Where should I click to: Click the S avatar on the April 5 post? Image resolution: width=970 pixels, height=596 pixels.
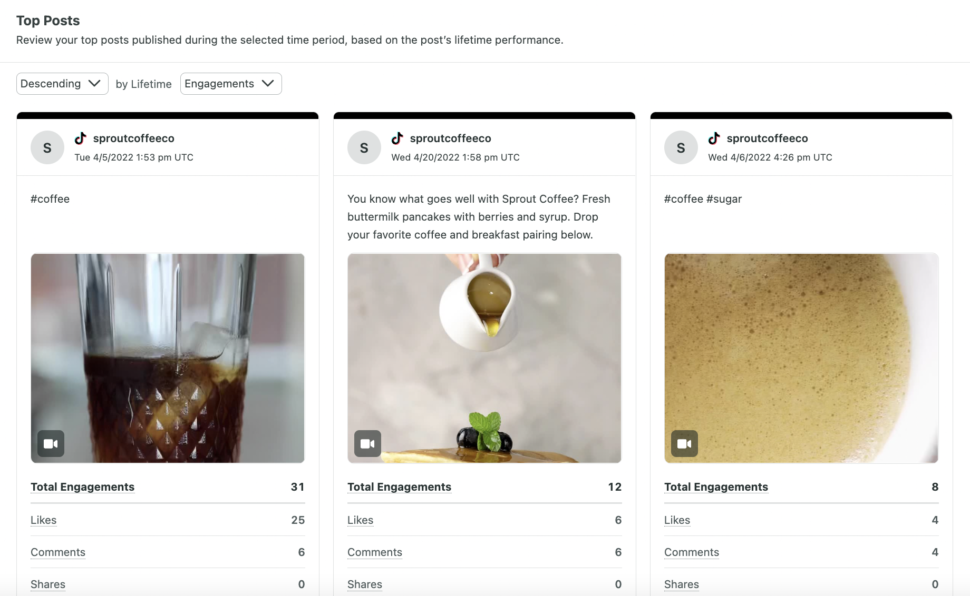[47, 148]
